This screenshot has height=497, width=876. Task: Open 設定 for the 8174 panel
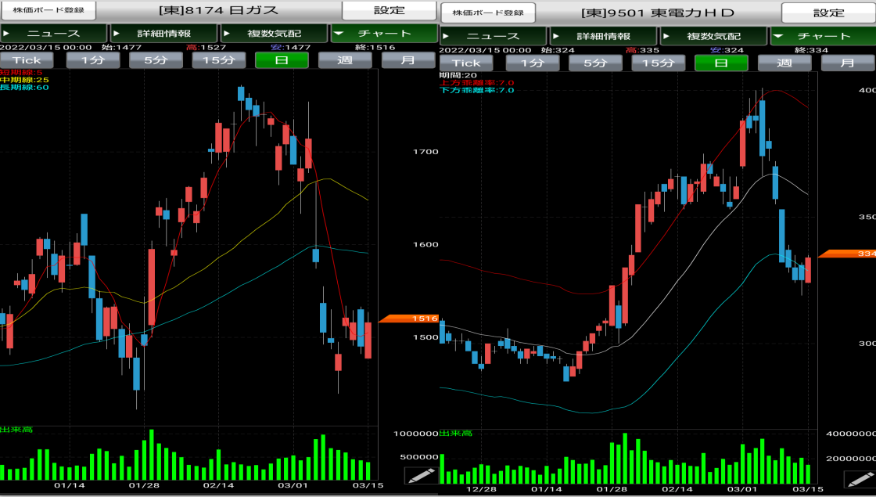389,10
